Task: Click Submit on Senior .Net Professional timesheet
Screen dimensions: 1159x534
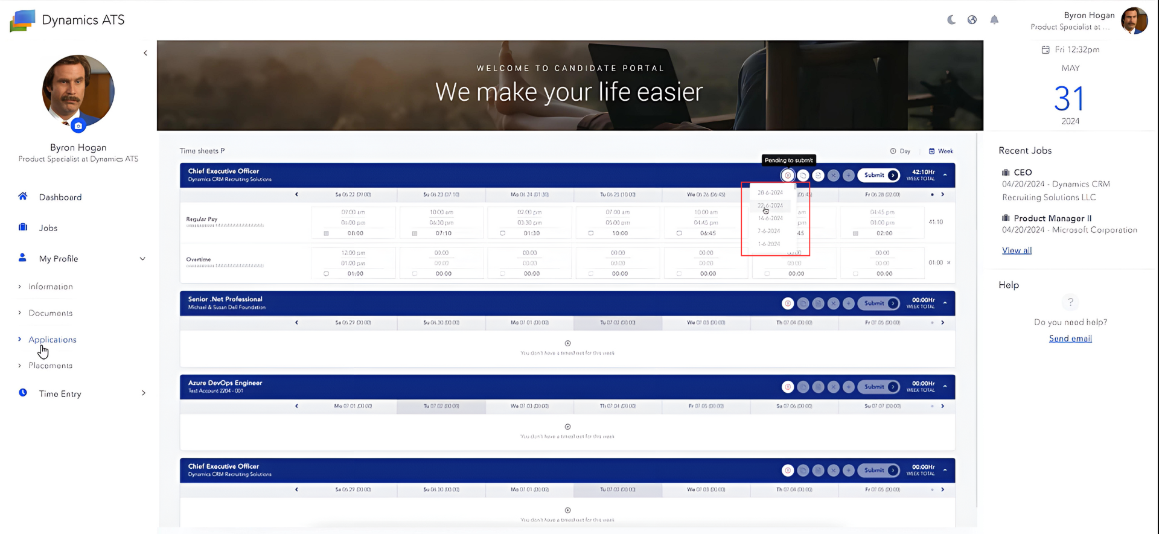Action: 879,303
